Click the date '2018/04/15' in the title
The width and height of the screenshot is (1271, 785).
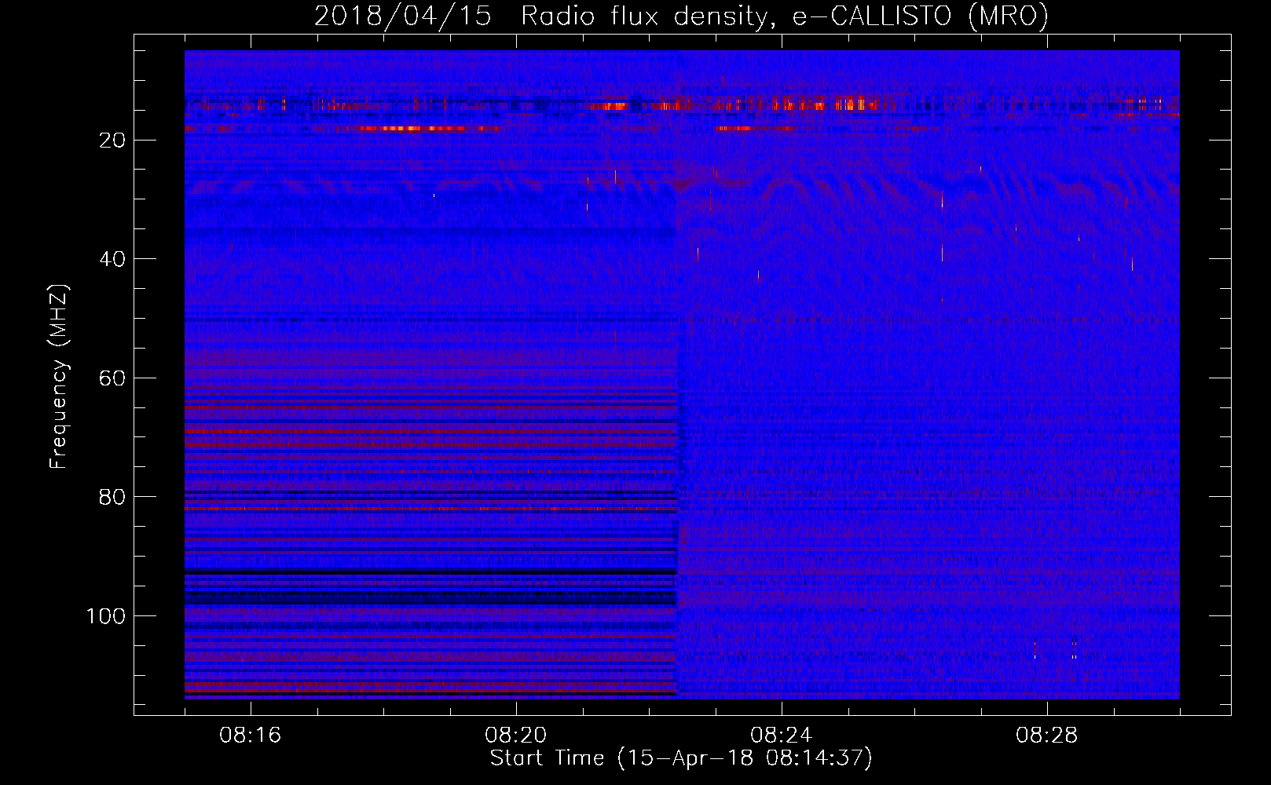pyautogui.click(x=403, y=16)
